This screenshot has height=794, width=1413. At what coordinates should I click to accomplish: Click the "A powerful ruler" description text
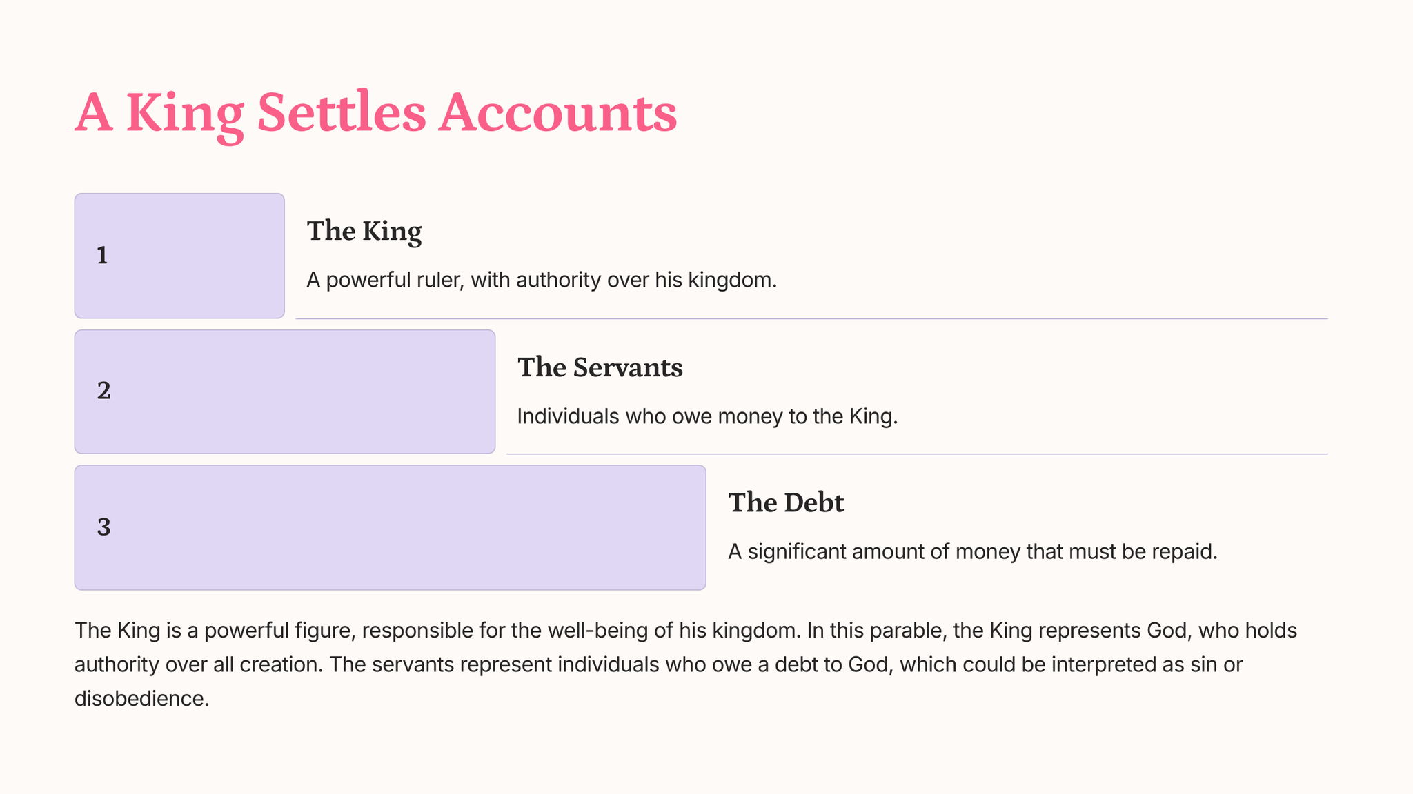(x=541, y=281)
